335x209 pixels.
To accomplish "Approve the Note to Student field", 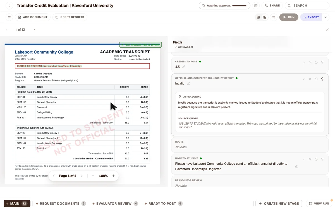I will coord(304,159).
